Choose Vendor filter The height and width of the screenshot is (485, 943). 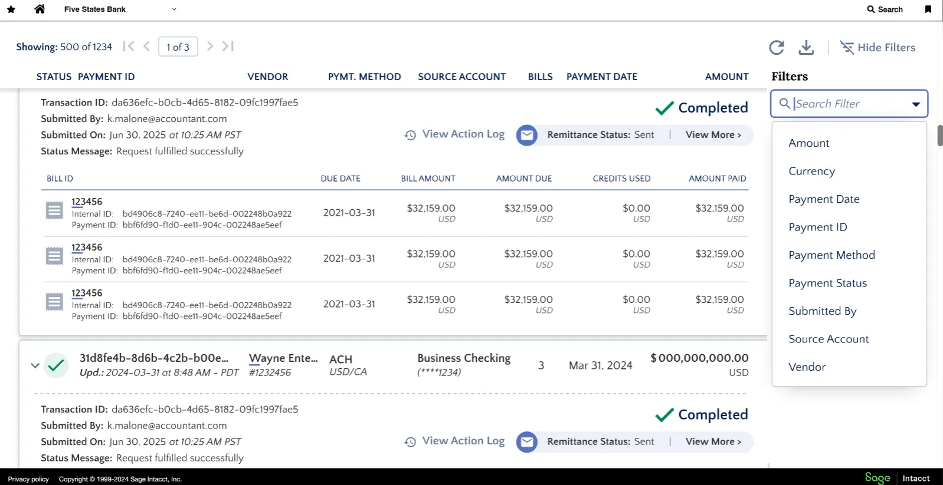coord(807,367)
